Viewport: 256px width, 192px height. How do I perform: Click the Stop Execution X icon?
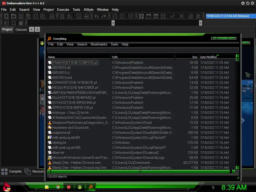(x=181, y=16)
